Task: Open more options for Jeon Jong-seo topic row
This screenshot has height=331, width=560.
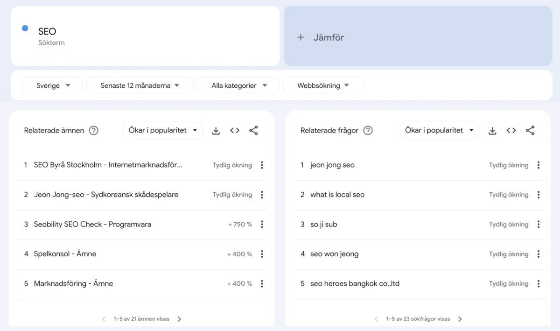Action: coord(262,195)
